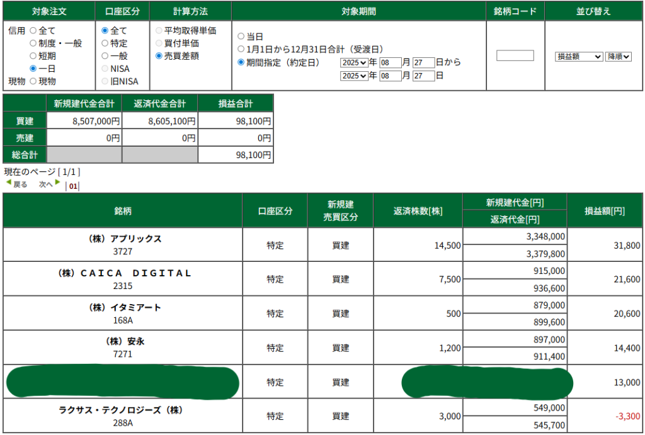Click アプリックス 新規建代金 3,348,000

pos(545,237)
